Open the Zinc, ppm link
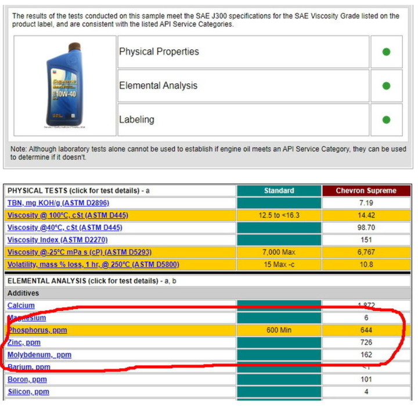 pos(24,343)
